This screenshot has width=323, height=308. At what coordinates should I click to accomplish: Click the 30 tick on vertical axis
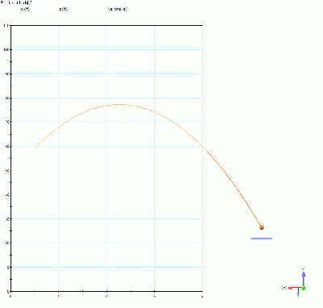(7, 219)
